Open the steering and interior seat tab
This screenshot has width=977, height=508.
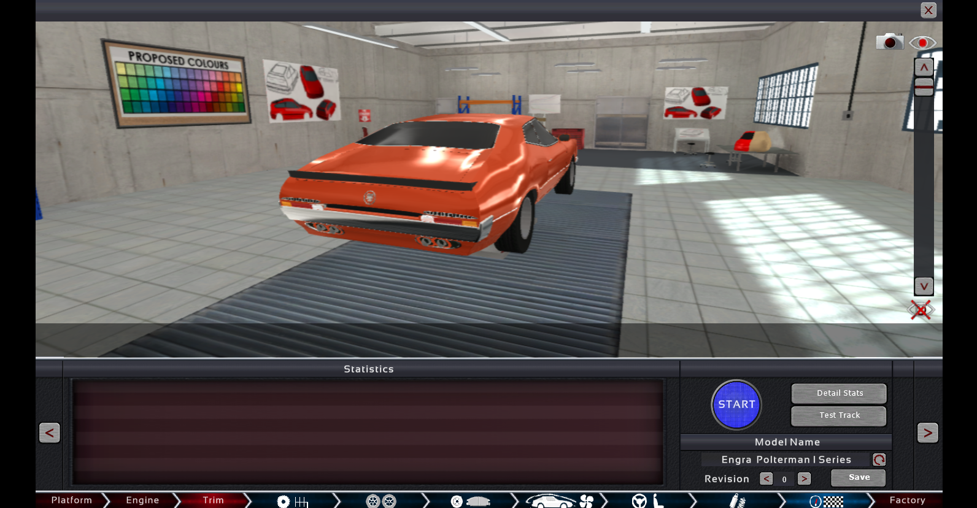[648, 501]
